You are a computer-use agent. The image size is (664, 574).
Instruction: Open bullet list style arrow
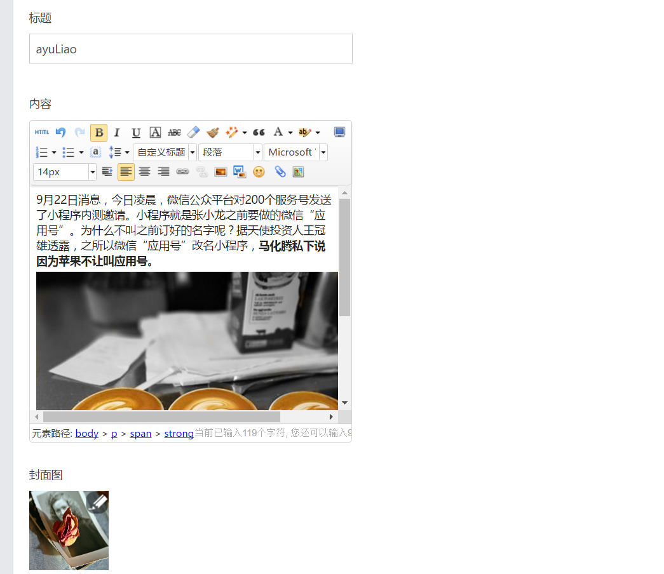[81, 152]
